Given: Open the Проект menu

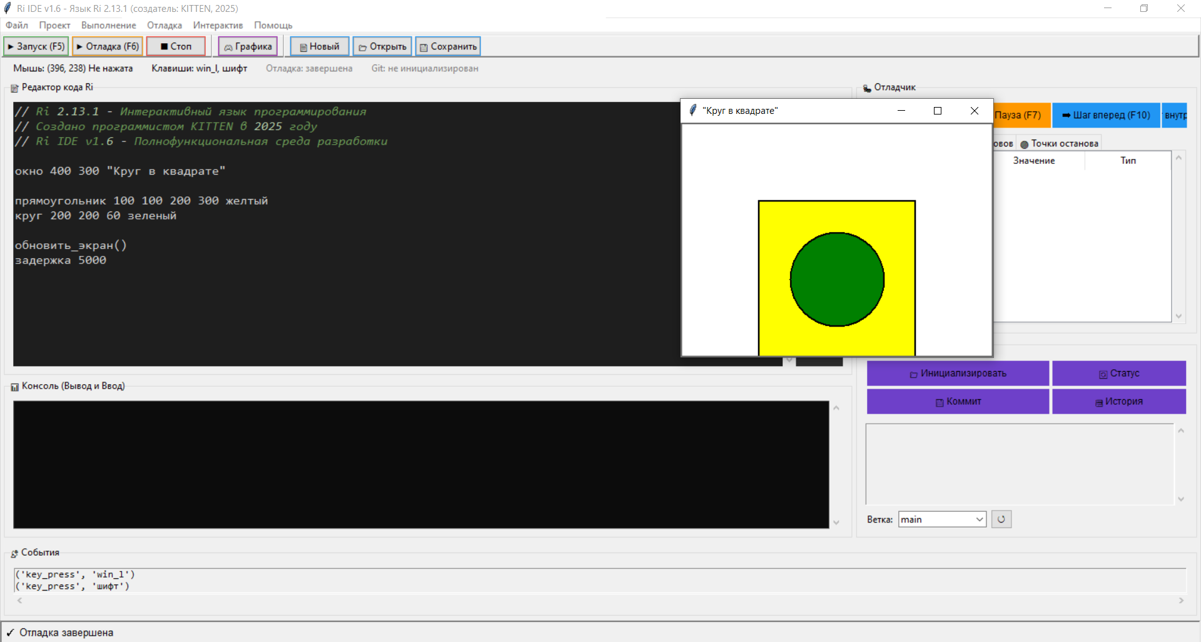Looking at the screenshot, I should [54, 25].
